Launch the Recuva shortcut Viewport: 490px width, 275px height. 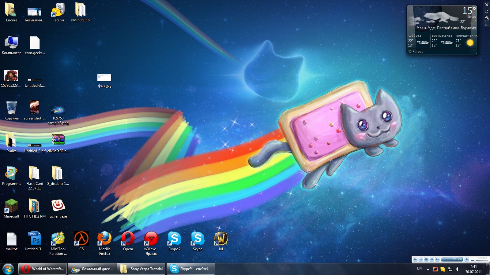(x=58, y=12)
